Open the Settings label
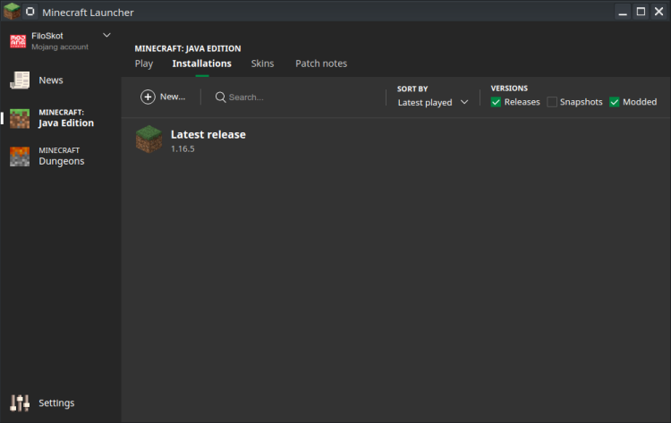This screenshot has height=423, width=671. (x=56, y=403)
